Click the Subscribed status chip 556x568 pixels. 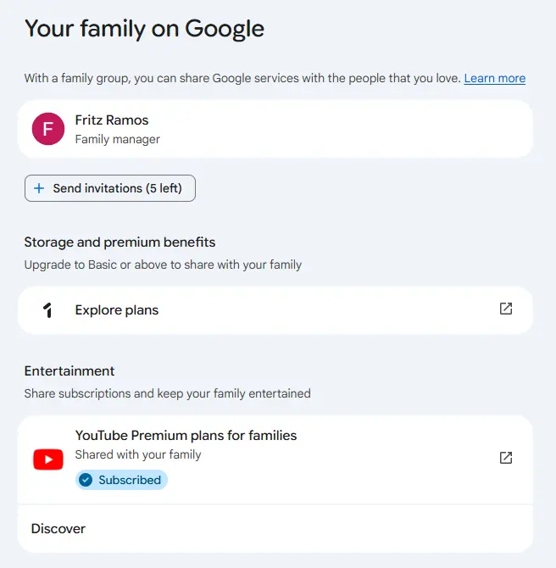tap(121, 480)
